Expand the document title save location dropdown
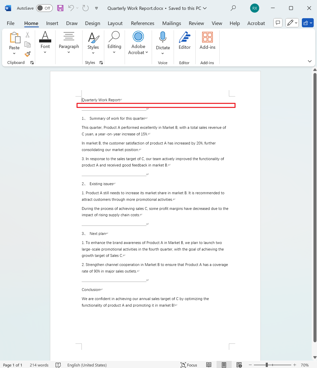 click(205, 8)
